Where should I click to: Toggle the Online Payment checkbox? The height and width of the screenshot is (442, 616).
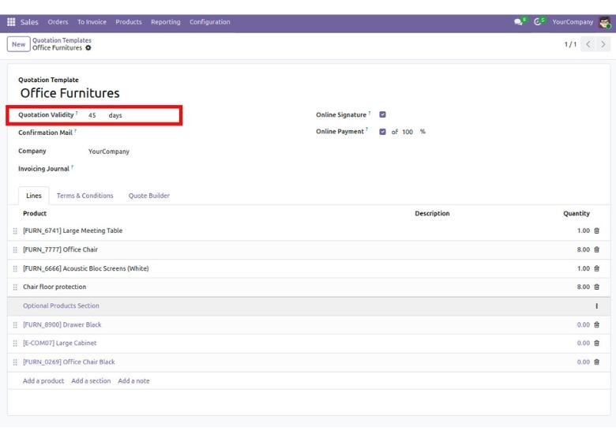coord(383,132)
